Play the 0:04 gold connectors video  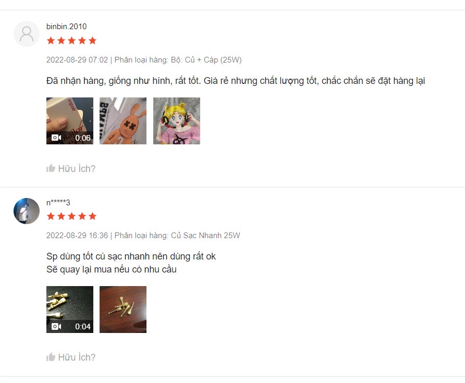[x=70, y=310]
